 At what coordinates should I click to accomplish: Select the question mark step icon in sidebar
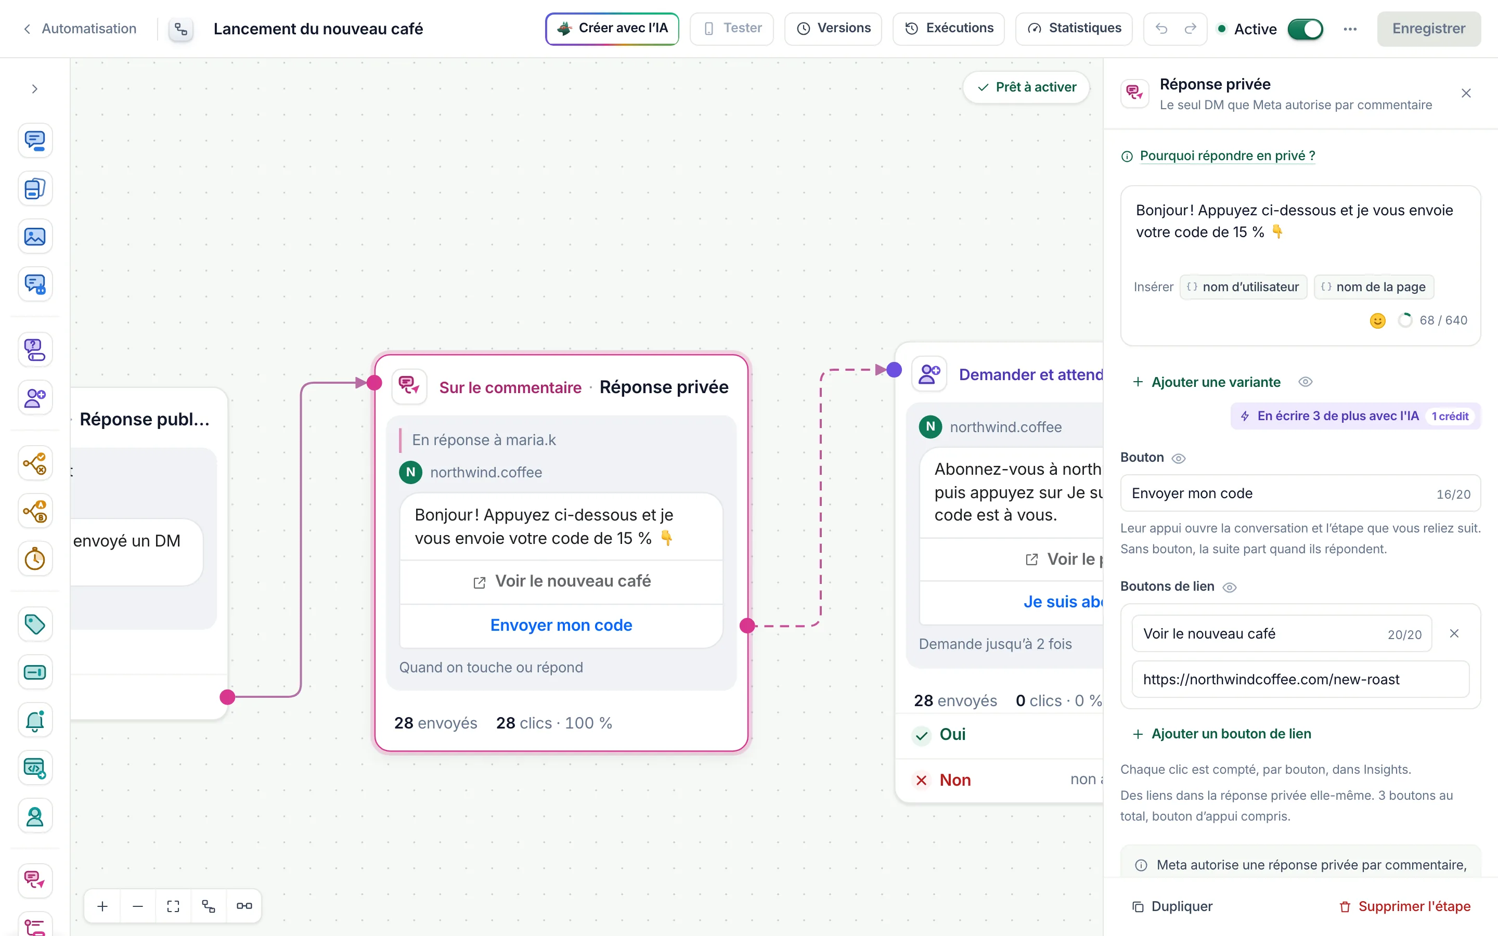(x=35, y=350)
